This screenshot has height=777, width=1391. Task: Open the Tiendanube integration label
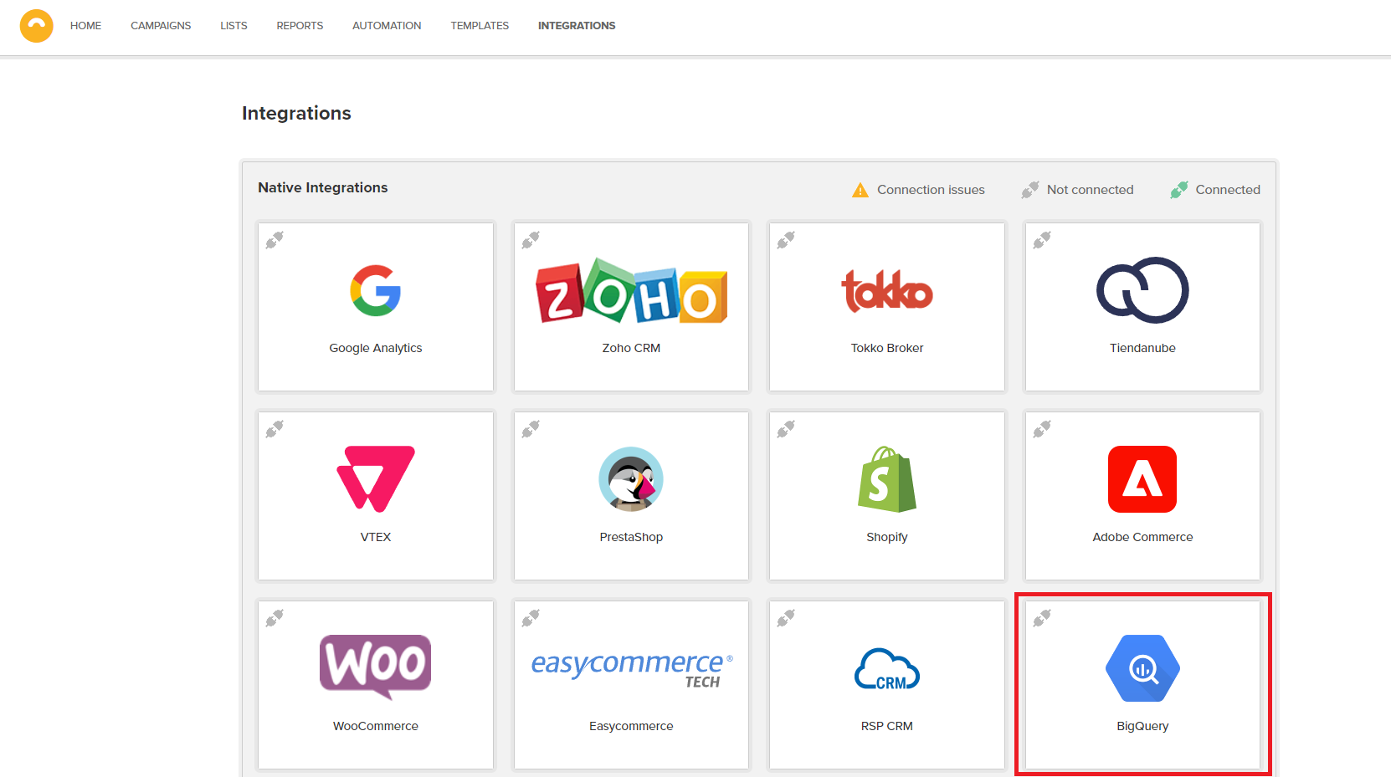point(1142,348)
